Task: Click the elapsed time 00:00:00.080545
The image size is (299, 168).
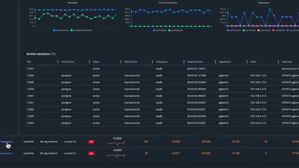Action: click(x=196, y=89)
